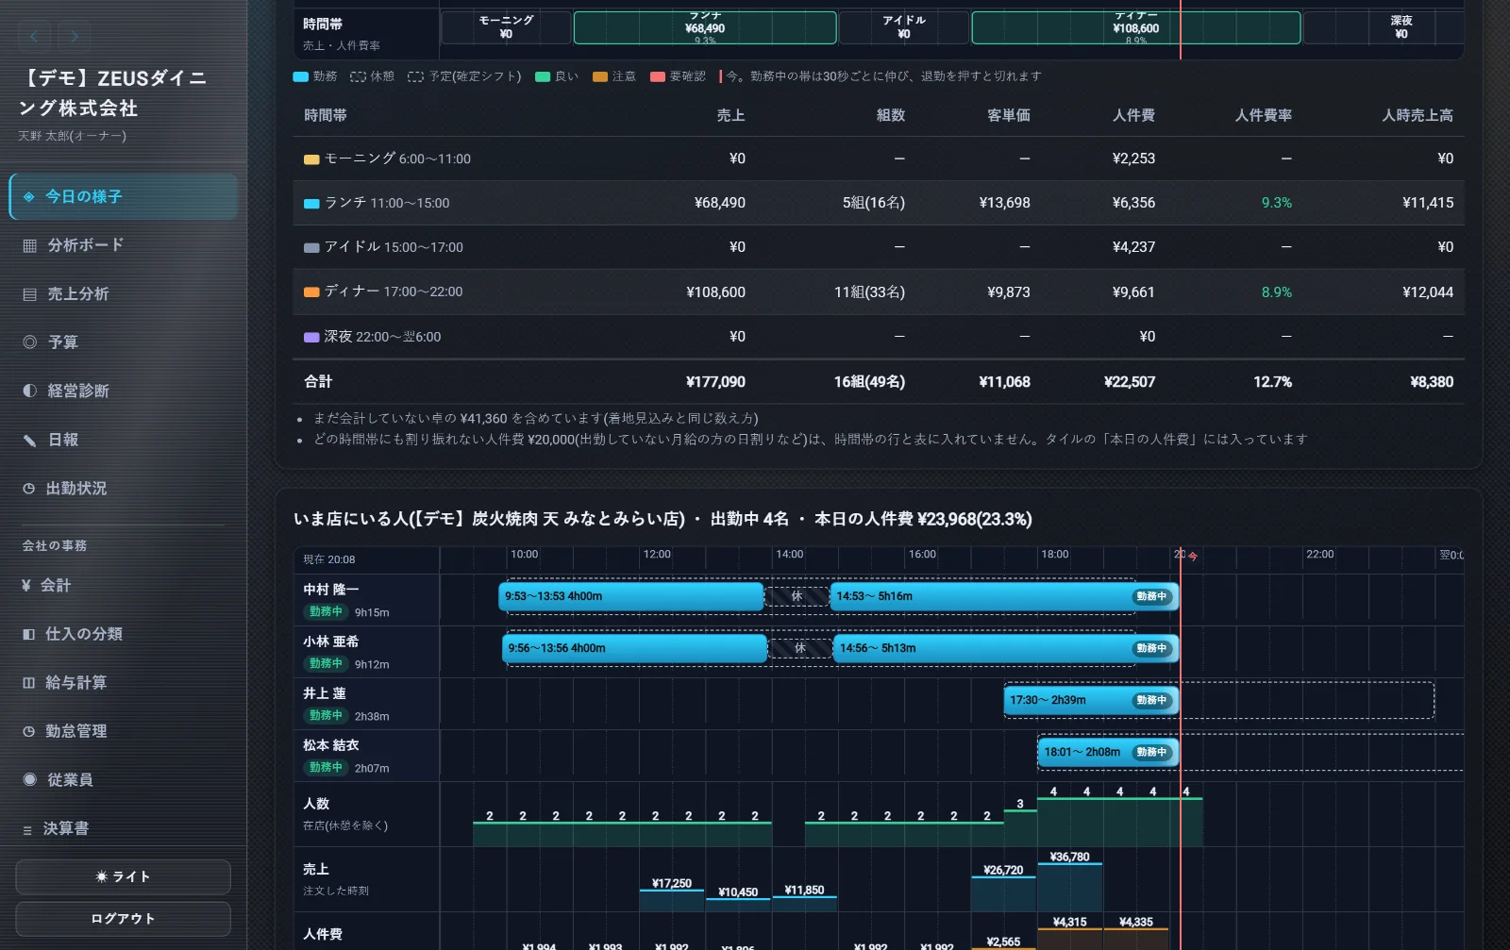
Task: Click the ログアウト button
Action: point(123,919)
